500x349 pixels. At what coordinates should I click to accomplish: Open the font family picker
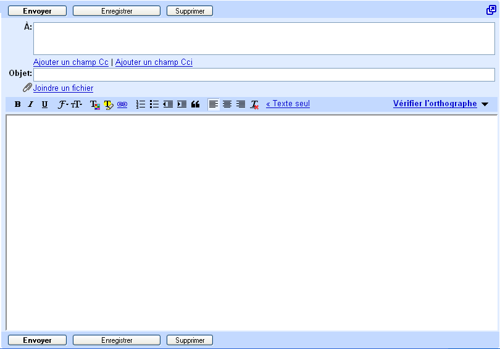click(x=63, y=104)
